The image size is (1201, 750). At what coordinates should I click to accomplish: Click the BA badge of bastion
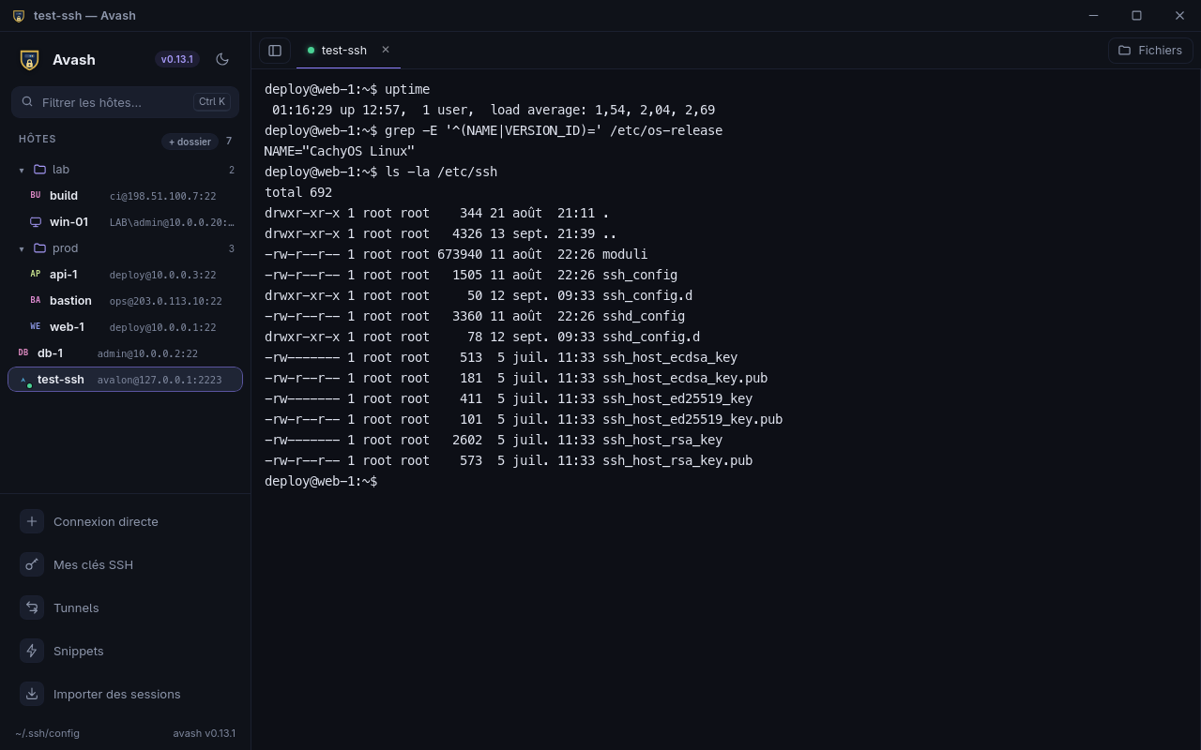36,300
